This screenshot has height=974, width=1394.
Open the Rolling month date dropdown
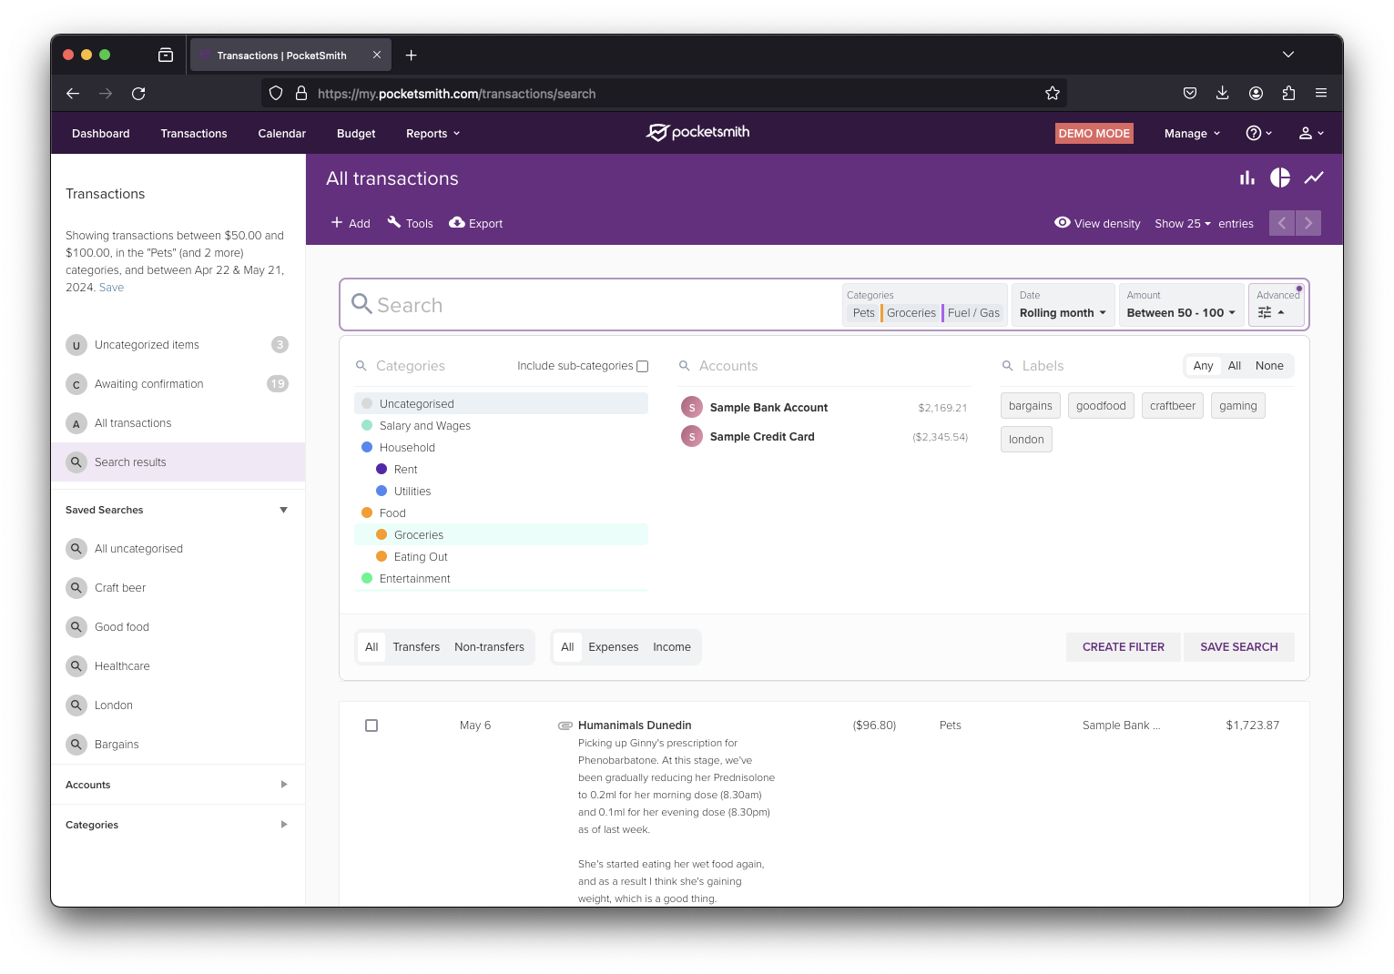pos(1062,312)
